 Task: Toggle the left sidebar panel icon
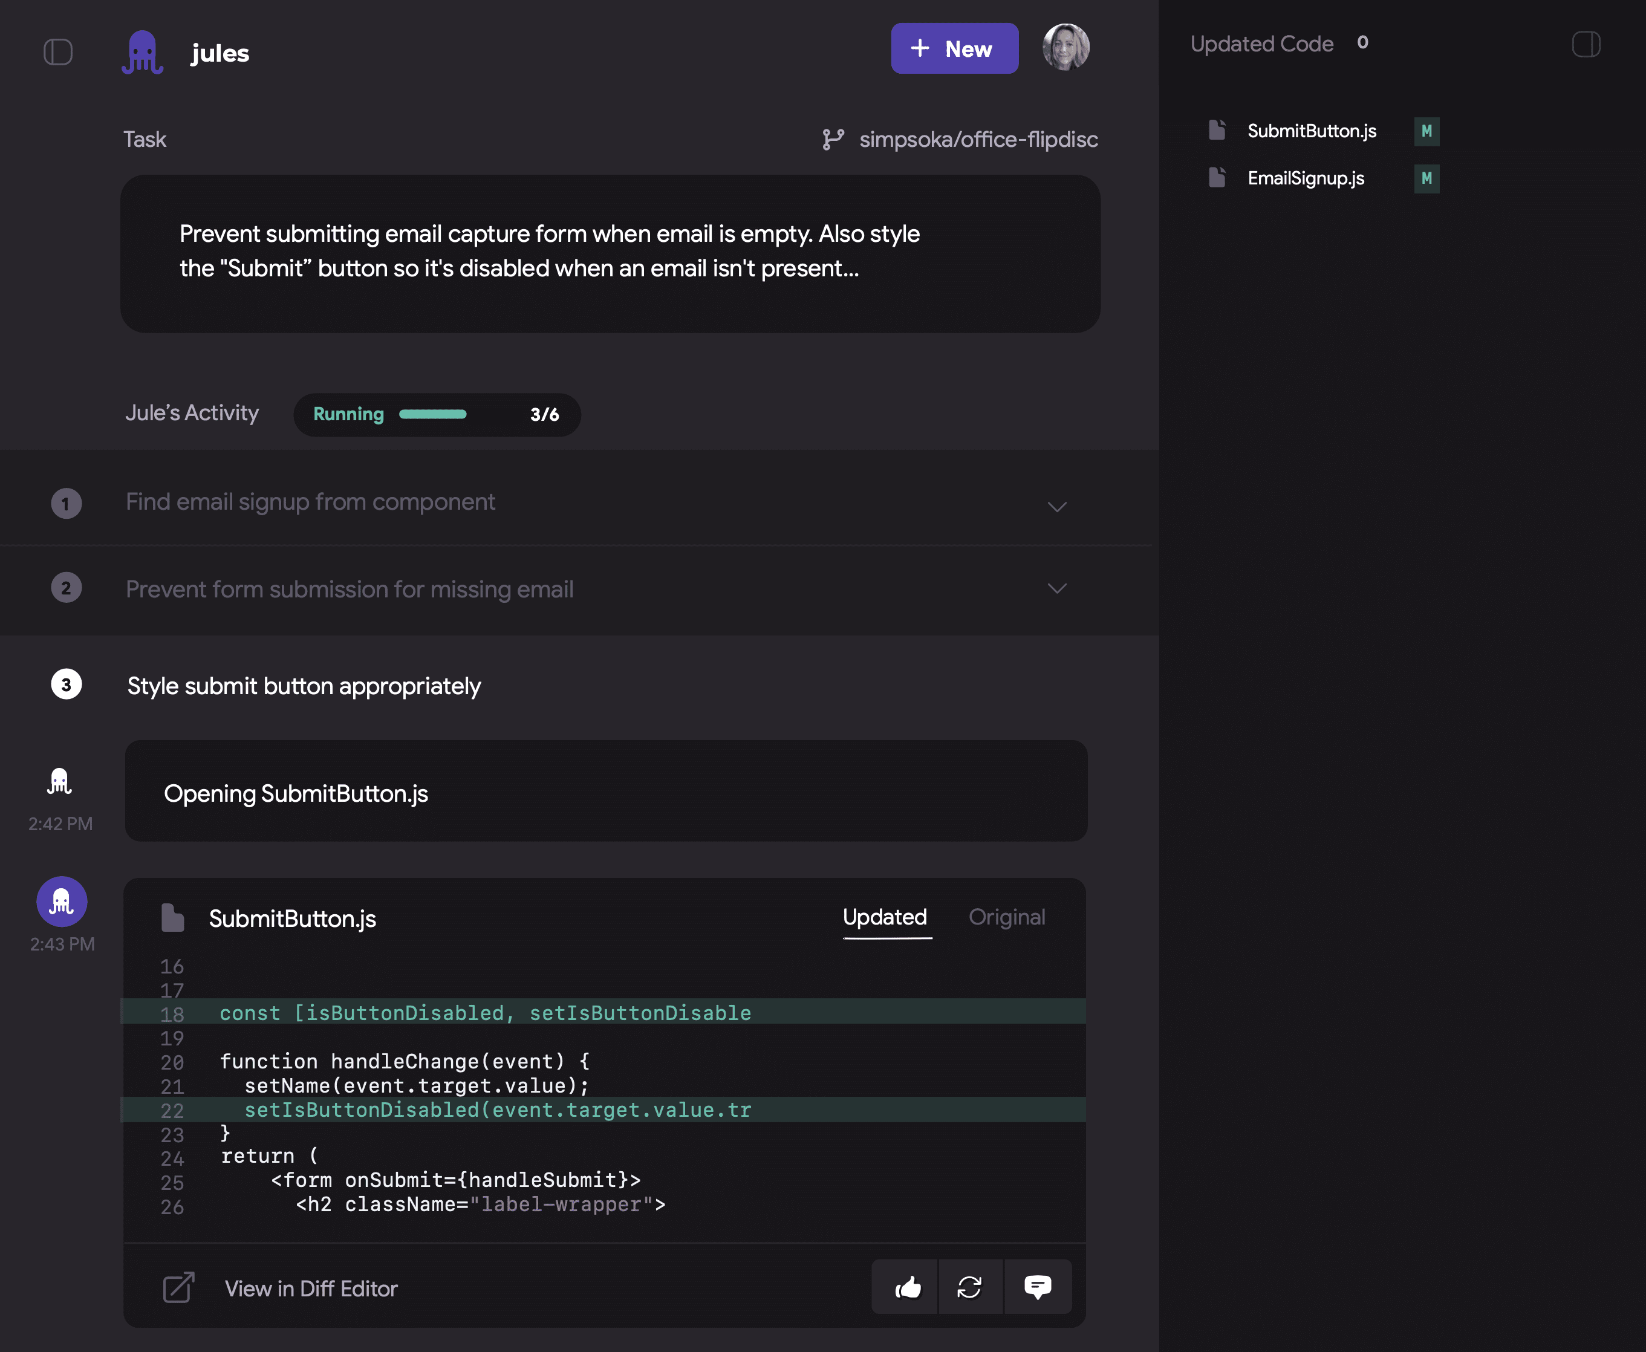(57, 52)
